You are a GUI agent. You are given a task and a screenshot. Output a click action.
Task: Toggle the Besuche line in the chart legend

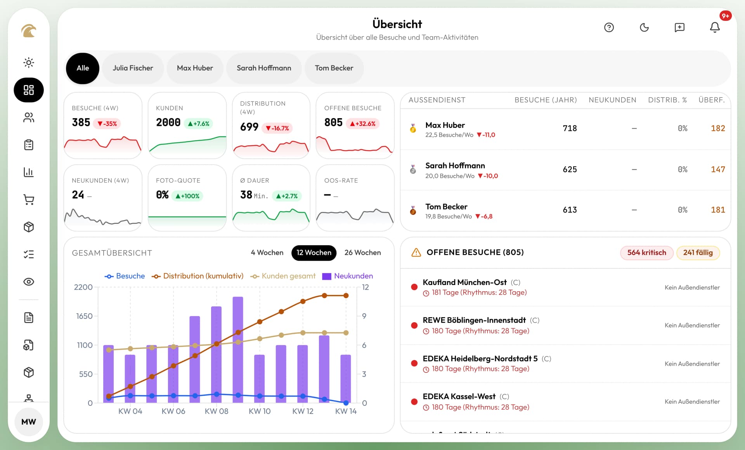tap(125, 276)
